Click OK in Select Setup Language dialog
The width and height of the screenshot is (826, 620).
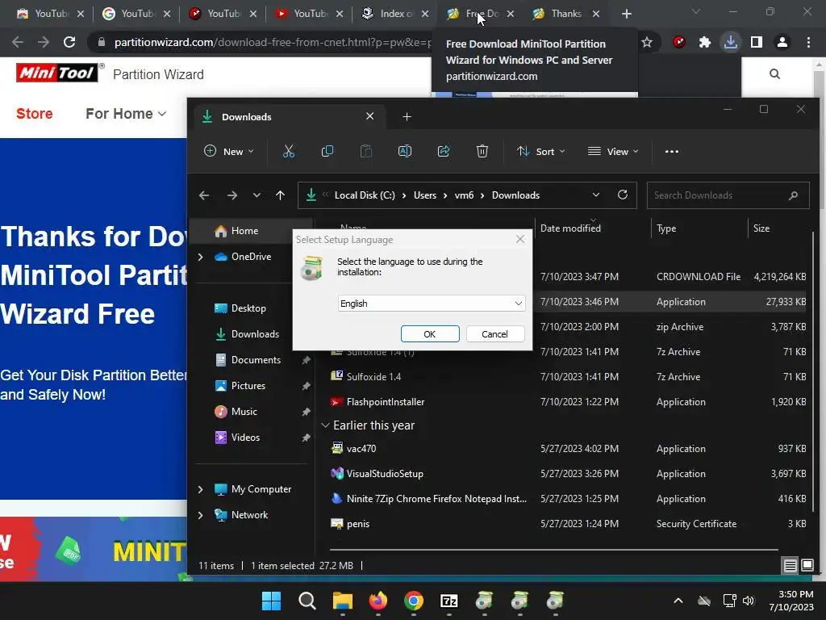coord(430,334)
